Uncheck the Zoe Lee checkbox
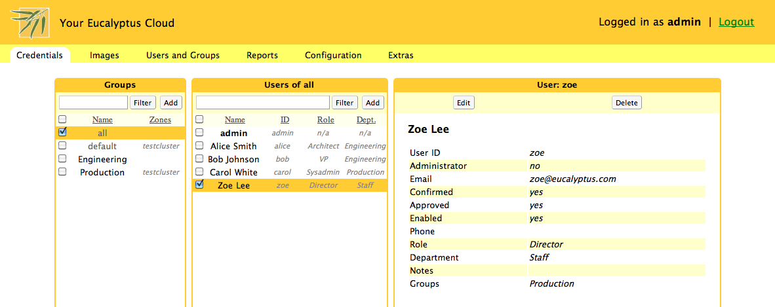The width and height of the screenshot is (775, 307). [199, 185]
